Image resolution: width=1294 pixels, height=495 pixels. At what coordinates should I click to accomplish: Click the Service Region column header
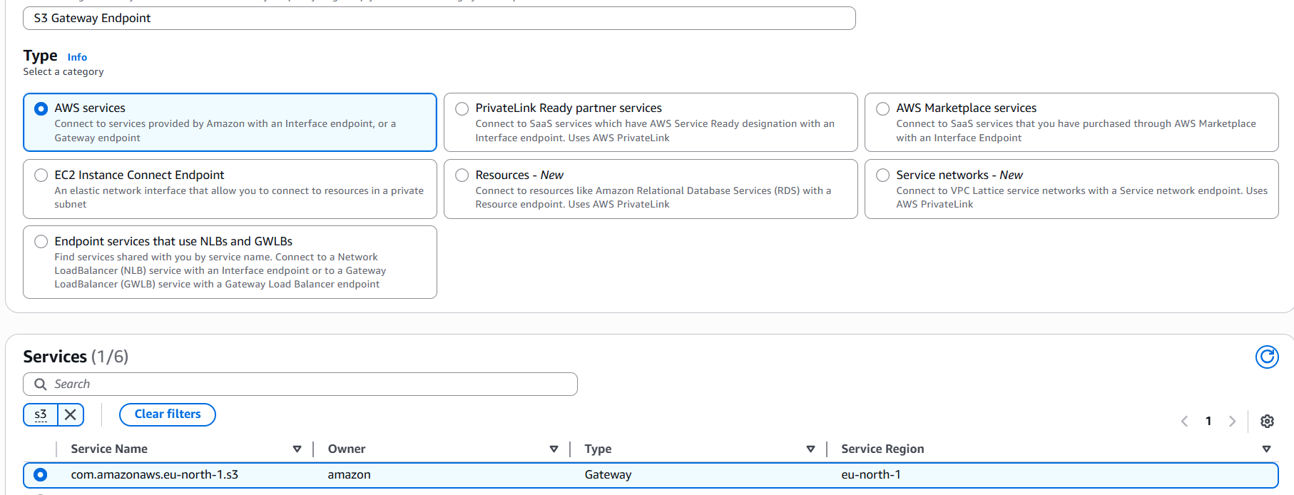pyautogui.click(x=882, y=449)
